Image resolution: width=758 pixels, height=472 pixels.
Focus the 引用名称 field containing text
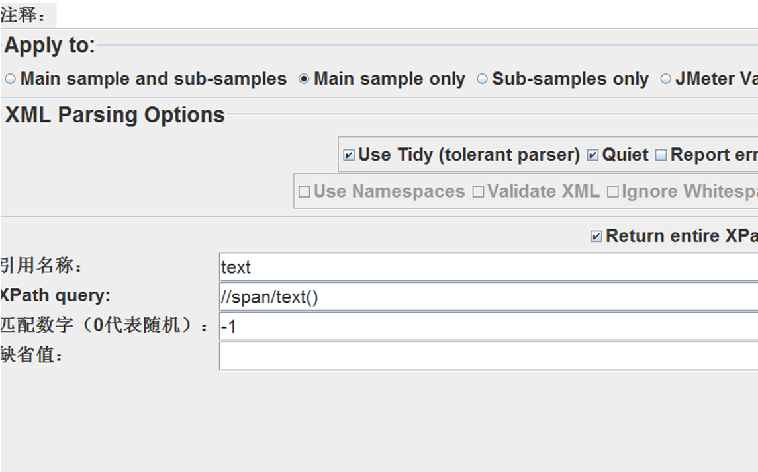point(489,267)
